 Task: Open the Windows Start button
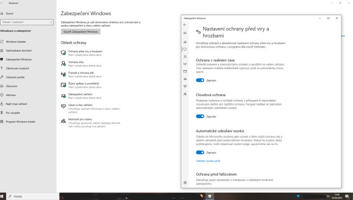point(2,196)
